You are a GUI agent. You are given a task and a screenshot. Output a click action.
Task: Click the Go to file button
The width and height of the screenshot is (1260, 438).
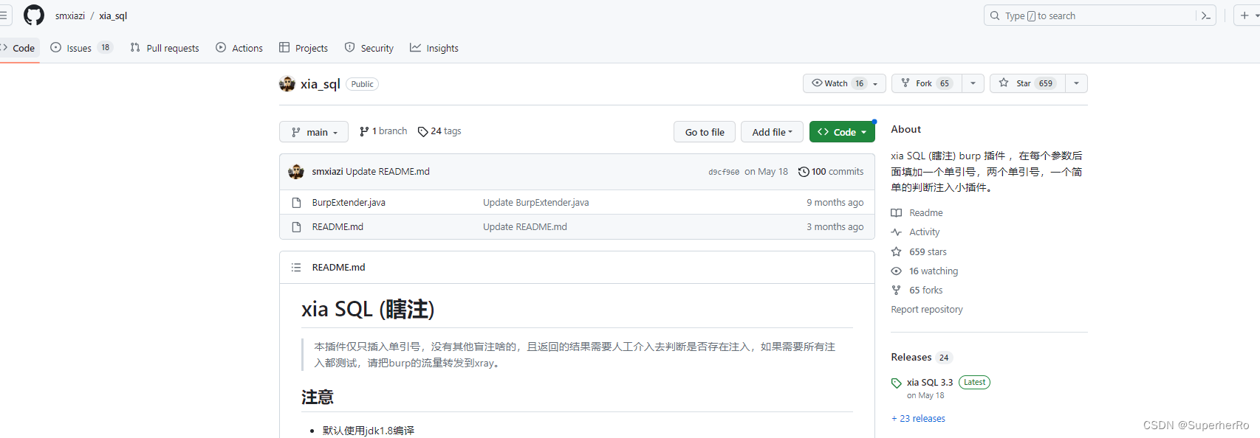pyautogui.click(x=705, y=132)
